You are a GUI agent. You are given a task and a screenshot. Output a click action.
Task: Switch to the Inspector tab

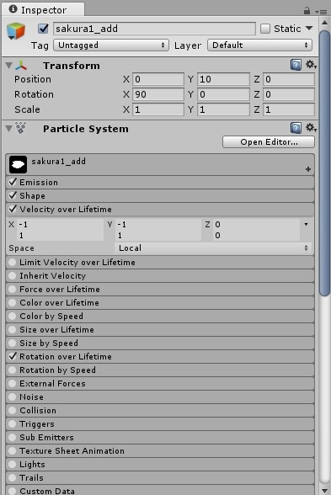tap(43, 10)
